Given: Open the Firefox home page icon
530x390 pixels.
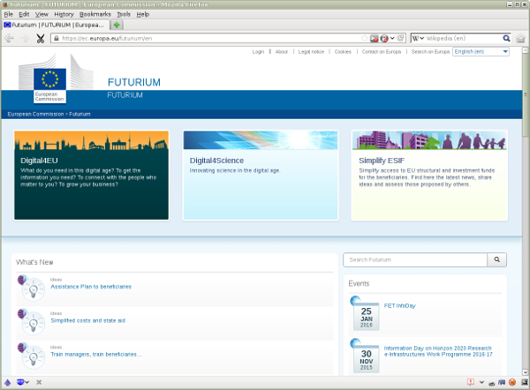Looking at the screenshot, I should (520, 39).
